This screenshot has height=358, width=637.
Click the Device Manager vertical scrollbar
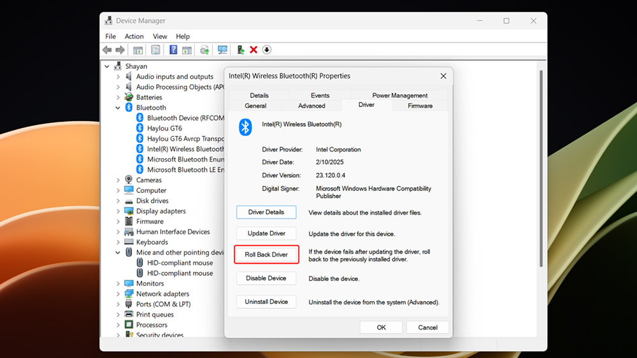tap(541, 169)
